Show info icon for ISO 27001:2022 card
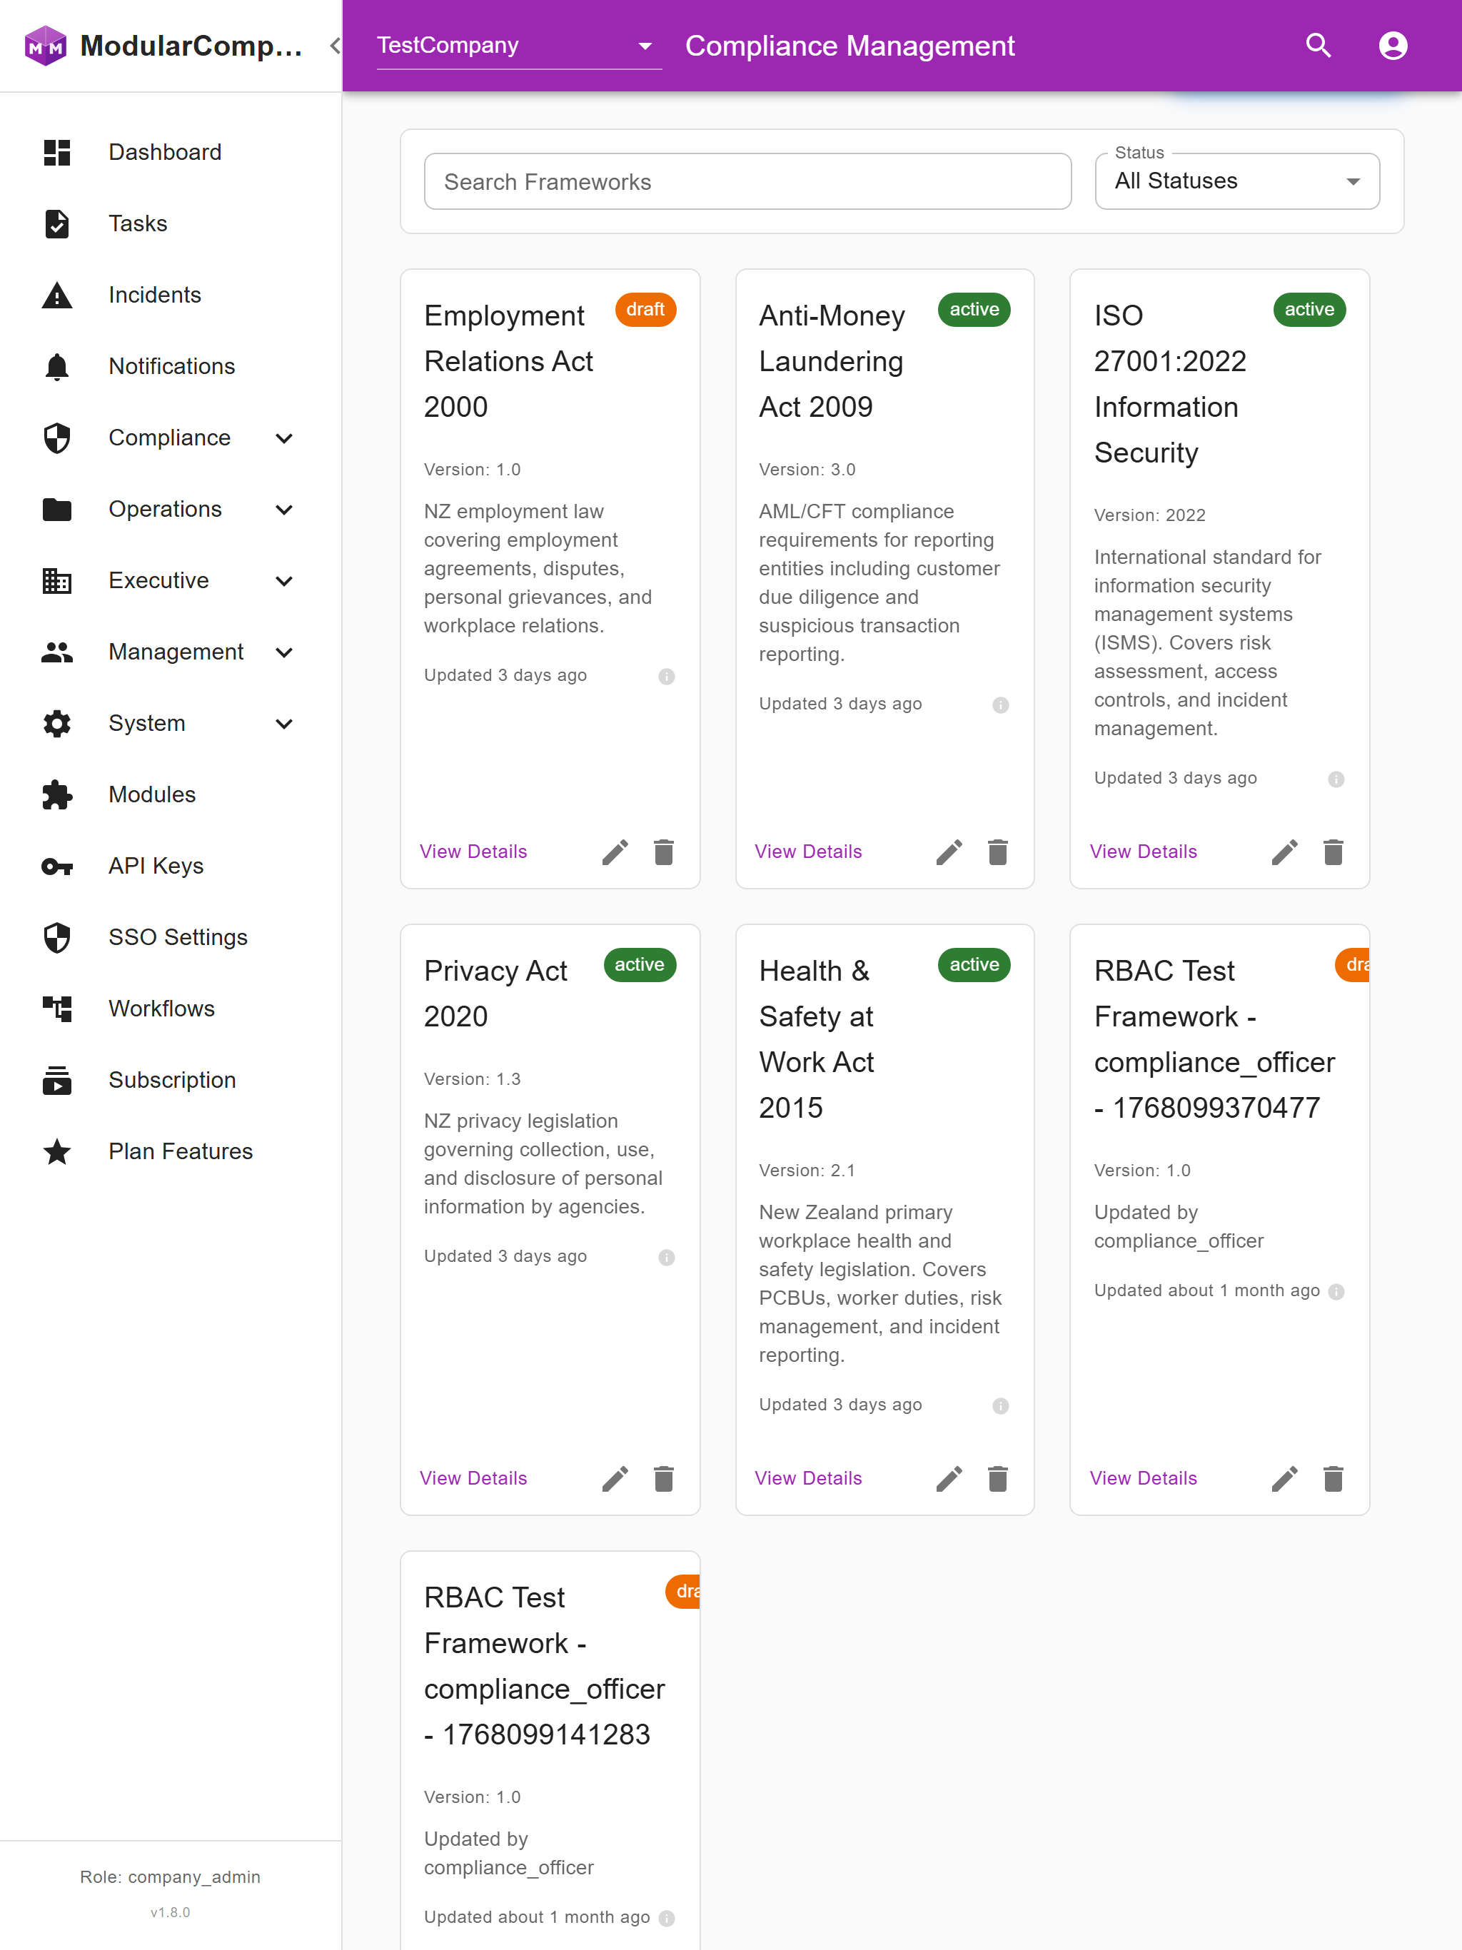The width and height of the screenshot is (1462, 1950). click(x=1336, y=779)
